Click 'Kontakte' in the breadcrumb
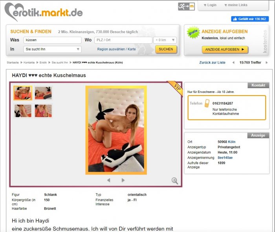The width and height of the screenshot is (275, 232). [29, 62]
